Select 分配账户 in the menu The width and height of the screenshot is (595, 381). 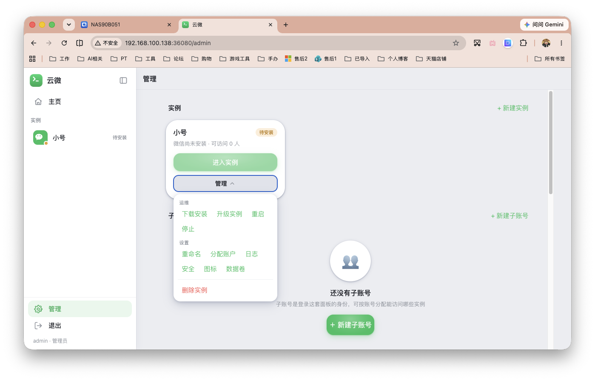(x=223, y=254)
